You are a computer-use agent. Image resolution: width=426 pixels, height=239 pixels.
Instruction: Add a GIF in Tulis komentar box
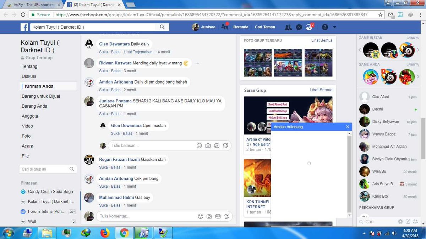[218, 216]
